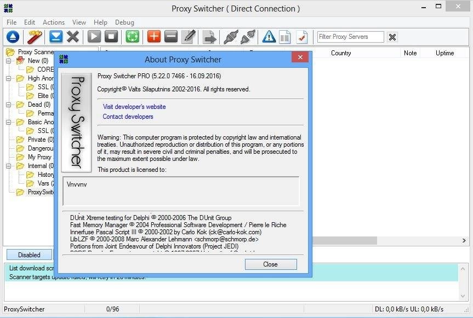
Task: Collapse the Dead (0) tree node
Action: 9,105
